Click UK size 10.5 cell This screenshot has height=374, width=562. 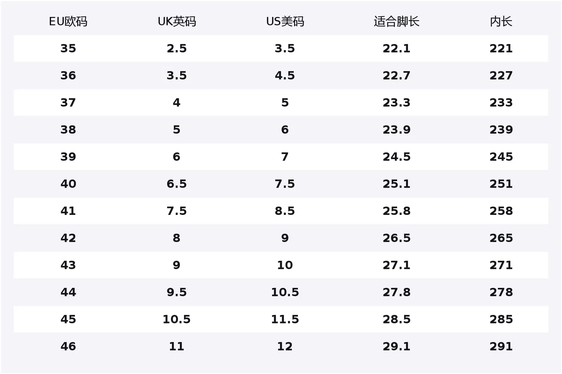(177, 319)
